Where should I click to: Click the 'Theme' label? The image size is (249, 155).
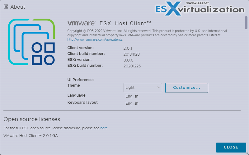73,85
